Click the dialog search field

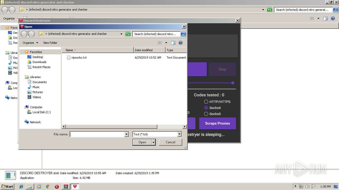tap(157, 34)
